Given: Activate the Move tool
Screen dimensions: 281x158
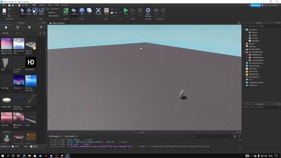Looking at the screenshot, I should [x=29, y=11].
